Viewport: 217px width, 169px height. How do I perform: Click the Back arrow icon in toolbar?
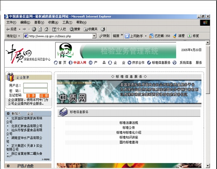pyautogui.click(x=8, y=29)
